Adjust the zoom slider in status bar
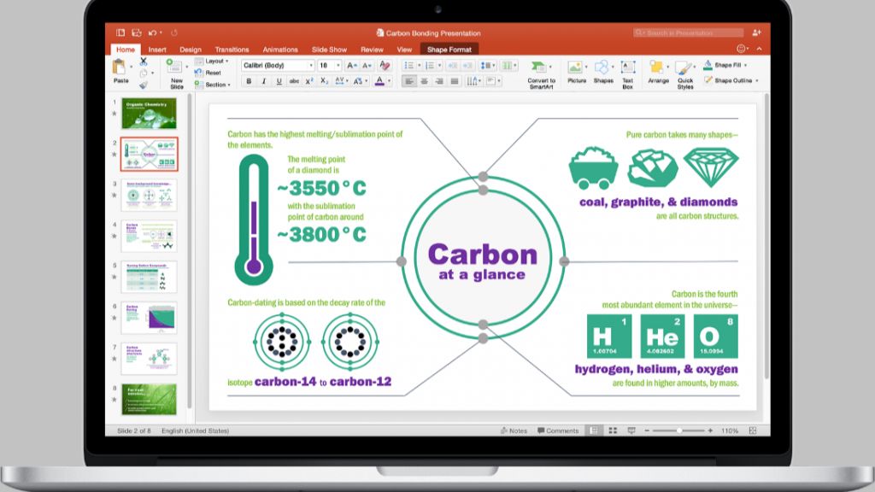The width and height of the screenshot is (875, 492). point(678,430)
